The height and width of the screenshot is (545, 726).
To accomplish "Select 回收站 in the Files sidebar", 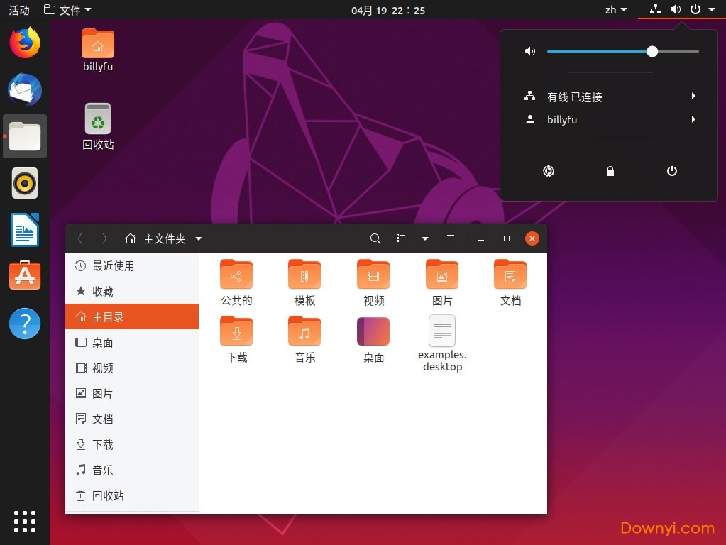I will point(108,496).
